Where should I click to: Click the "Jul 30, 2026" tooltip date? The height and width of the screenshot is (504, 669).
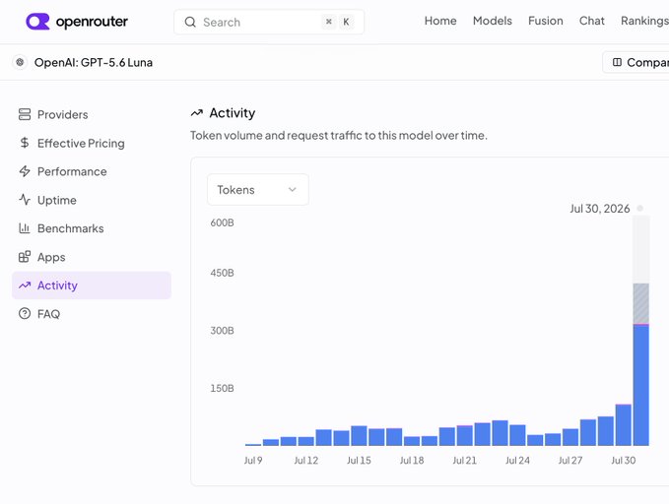[x=600, y=209]
